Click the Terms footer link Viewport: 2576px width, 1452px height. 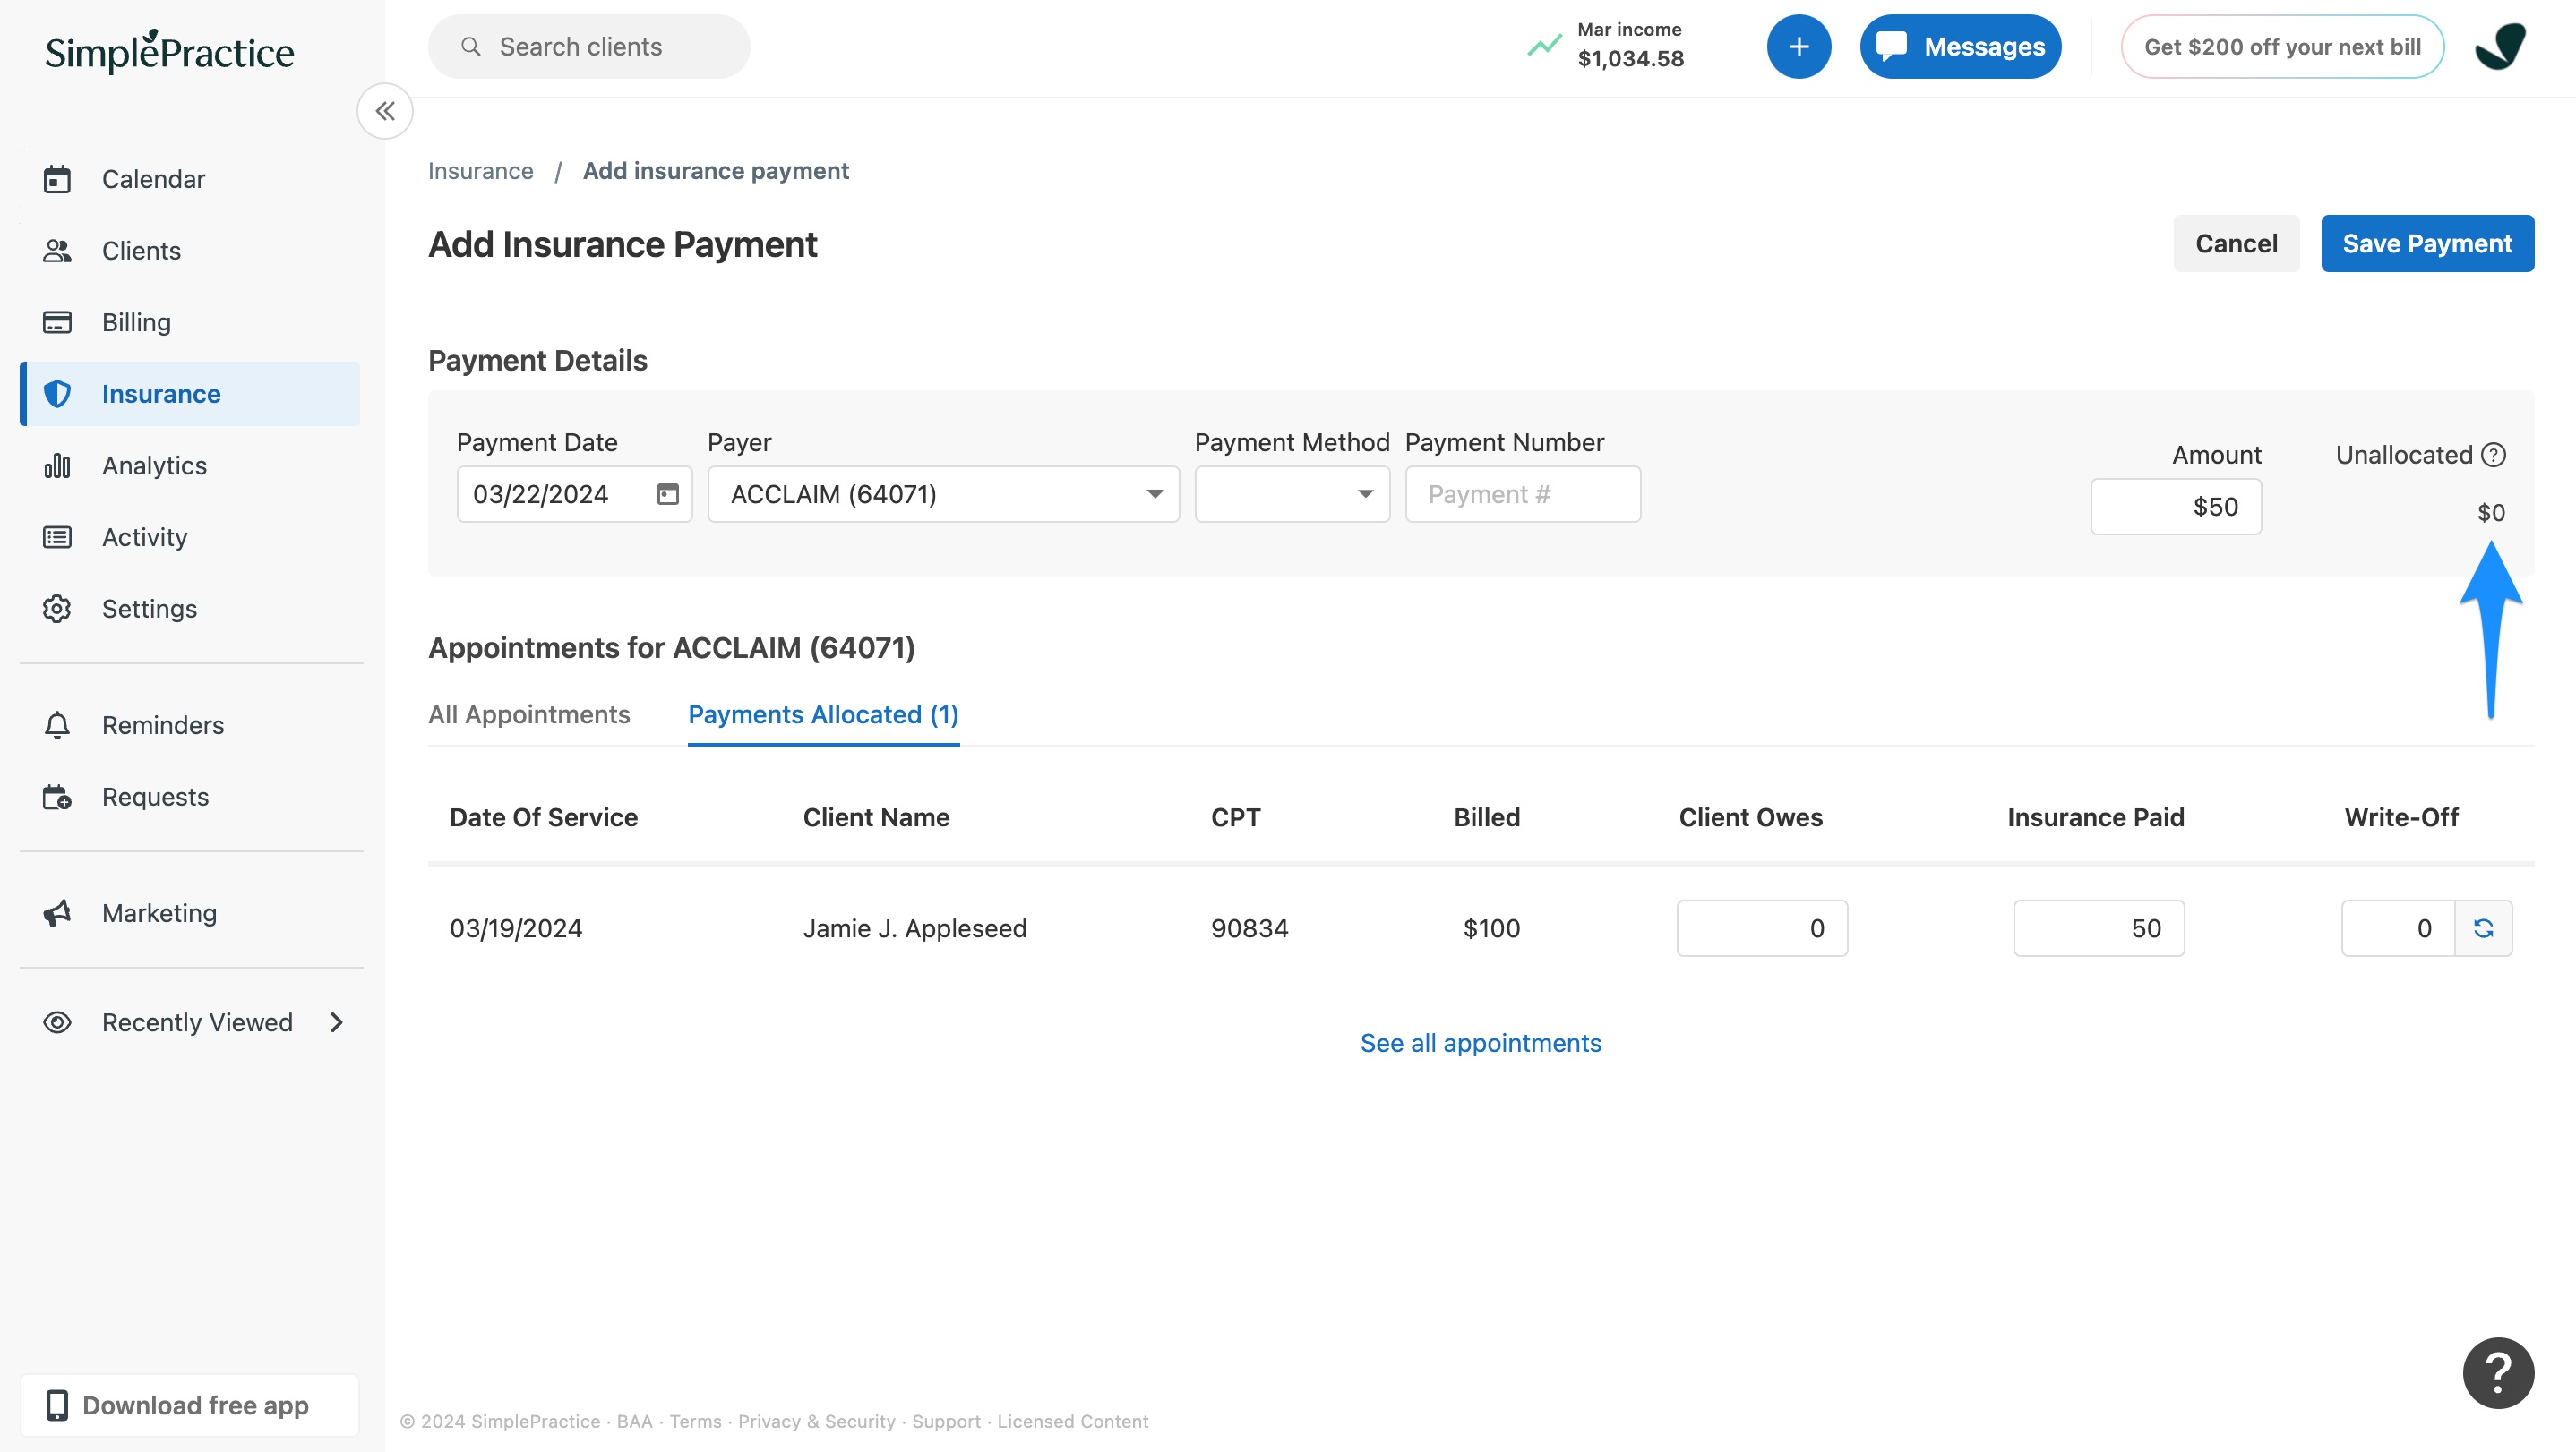695,1421
